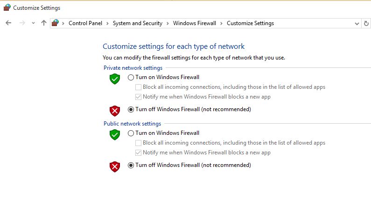Navigate to Windows Firewall breadcrumb
This screenshot has width=371, height=206.
pos(195,23)
